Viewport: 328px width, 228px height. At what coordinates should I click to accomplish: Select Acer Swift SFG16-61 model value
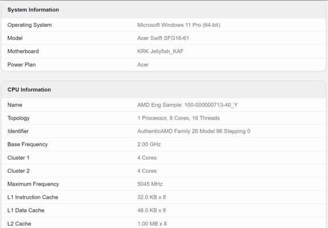(x=163, y=38)
